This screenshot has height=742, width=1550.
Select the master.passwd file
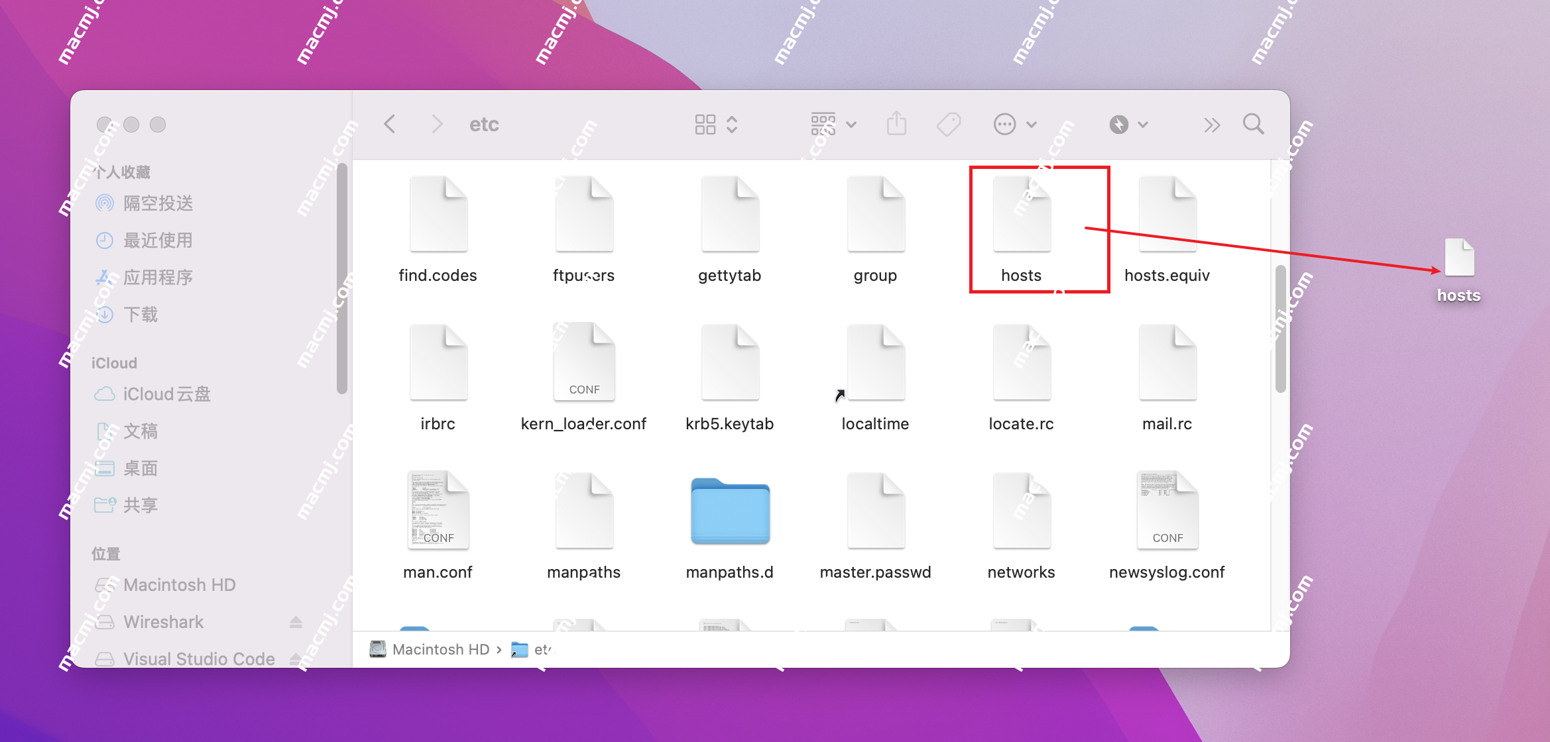pos(875,526)
